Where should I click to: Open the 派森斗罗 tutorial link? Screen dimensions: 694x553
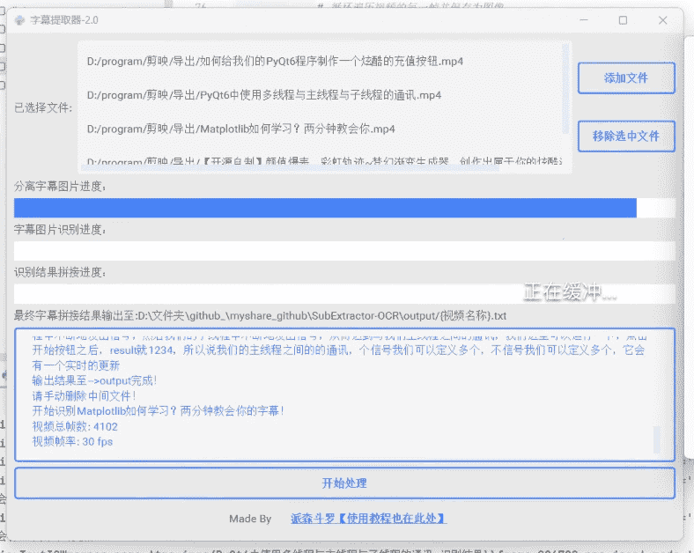coord(368,519)
